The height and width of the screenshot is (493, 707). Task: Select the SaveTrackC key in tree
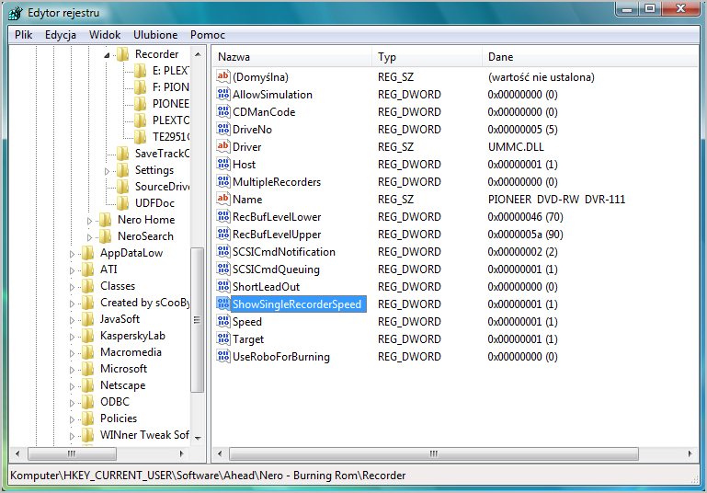[163, 154]
